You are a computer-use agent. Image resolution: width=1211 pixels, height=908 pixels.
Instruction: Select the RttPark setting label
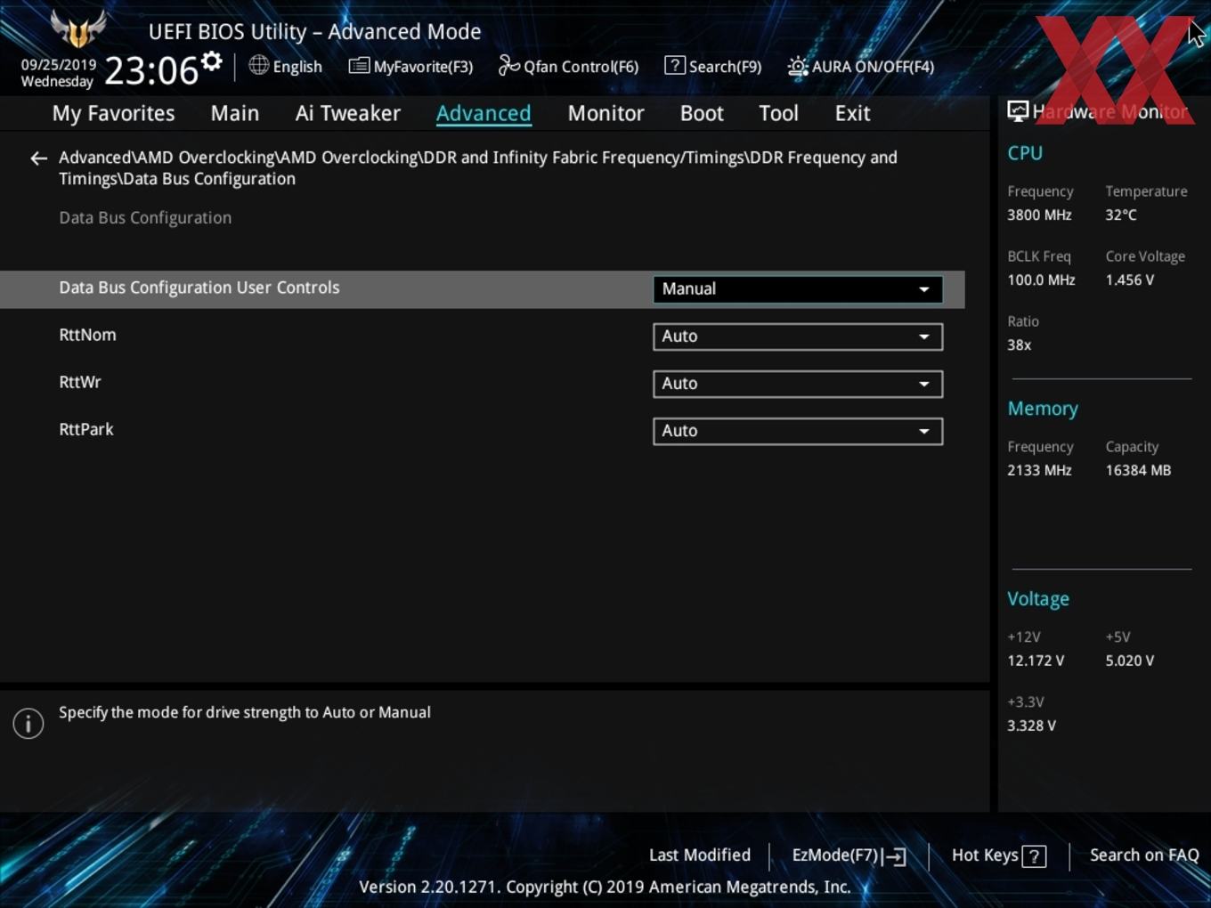(x=86, y=429)
